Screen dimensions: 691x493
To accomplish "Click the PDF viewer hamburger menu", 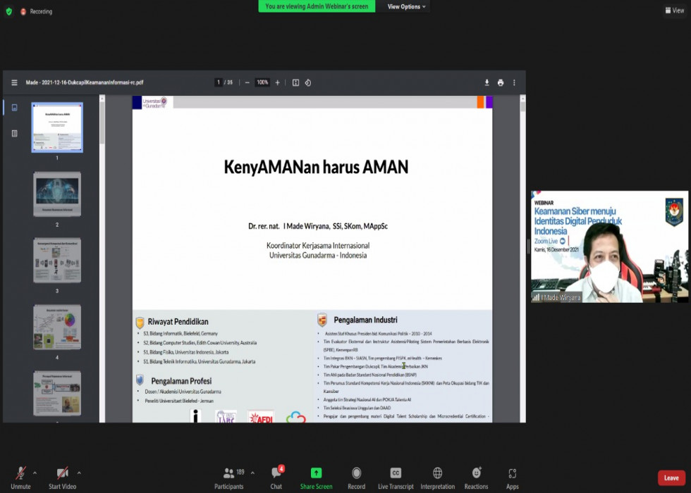I will tap(14, 82).
